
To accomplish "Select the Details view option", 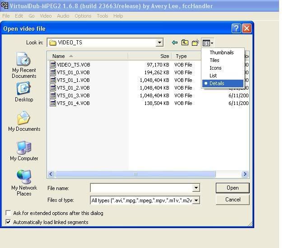I will coord(223,83).
